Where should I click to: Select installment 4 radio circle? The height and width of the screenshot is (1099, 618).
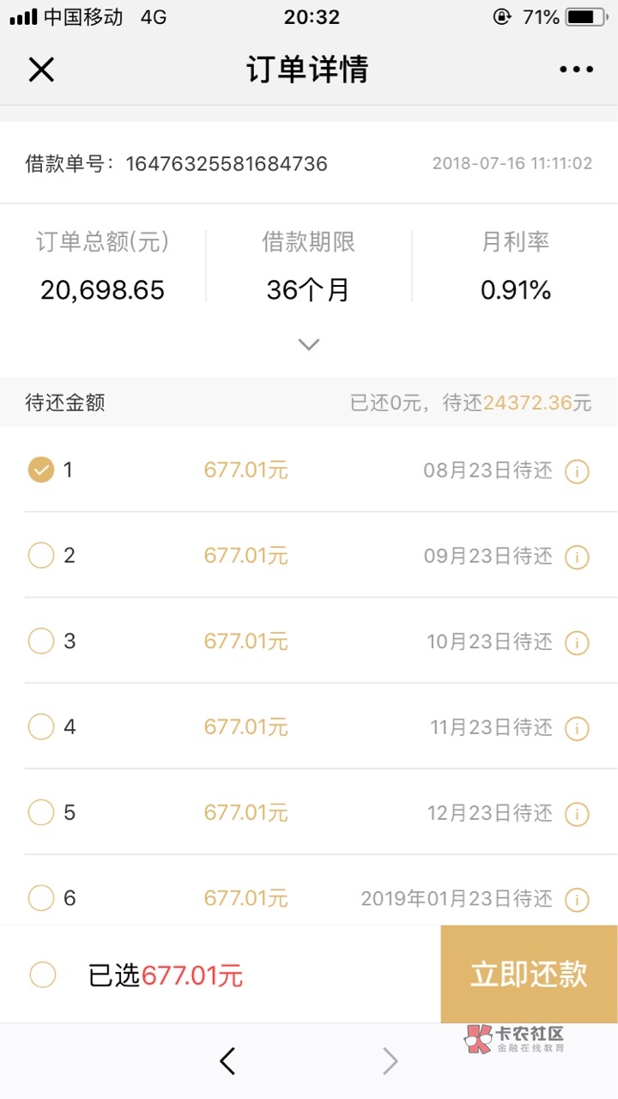click(x=41, y=727)
